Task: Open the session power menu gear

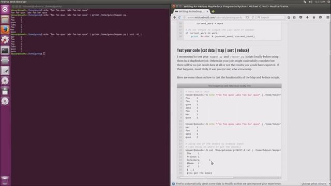Action: coord(329,2)
